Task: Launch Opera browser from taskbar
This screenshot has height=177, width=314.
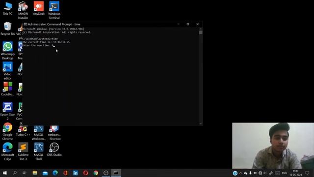Action: tap(85, 173)
